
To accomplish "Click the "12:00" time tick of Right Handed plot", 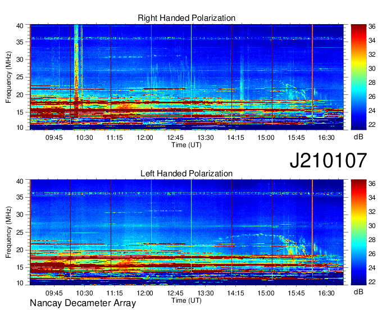I will (x=145, y=138).
